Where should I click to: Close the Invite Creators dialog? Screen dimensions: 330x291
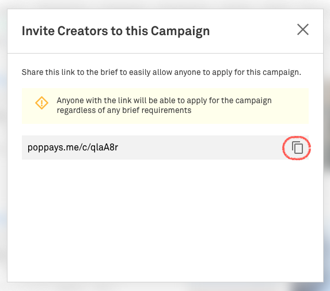[x=303, y=29]
